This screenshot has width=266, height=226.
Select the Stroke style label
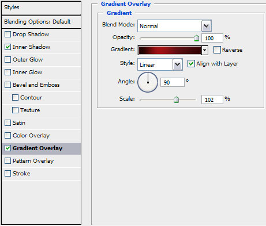click(21, 174)
